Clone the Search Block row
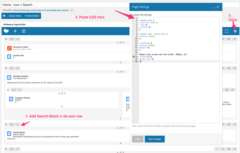 tap(229, 124)
